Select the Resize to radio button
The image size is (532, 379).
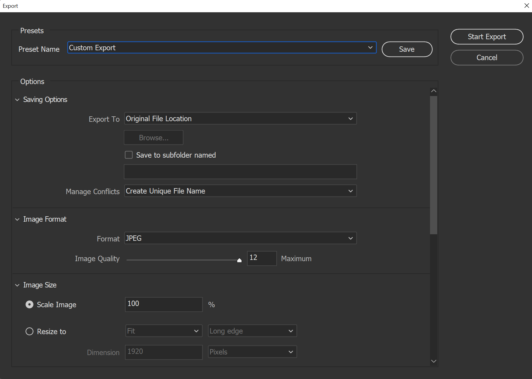tap(29, 331)
